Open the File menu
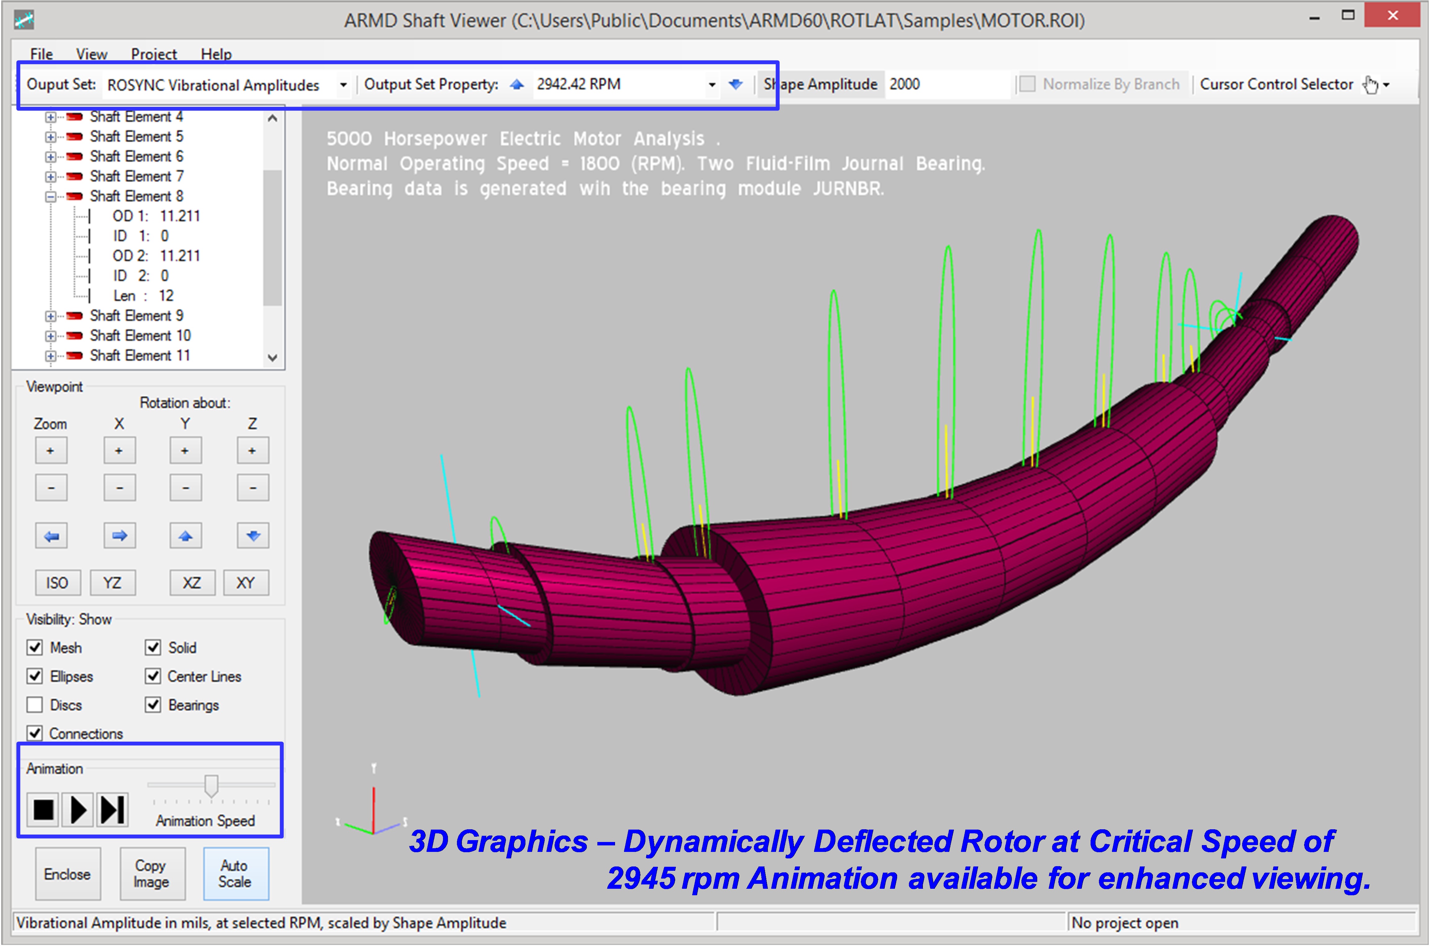This screenshot has height=947, width=1430. (42, 54)
